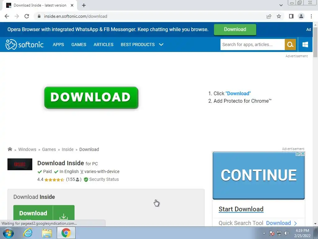Click the scrollbar down arrow

315,223
